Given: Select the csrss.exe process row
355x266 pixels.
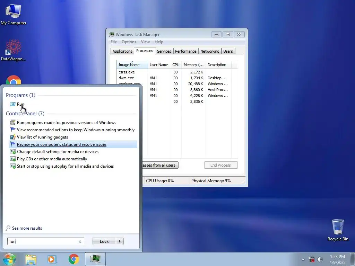Looking at the screenshot, I should click(174, 72).
